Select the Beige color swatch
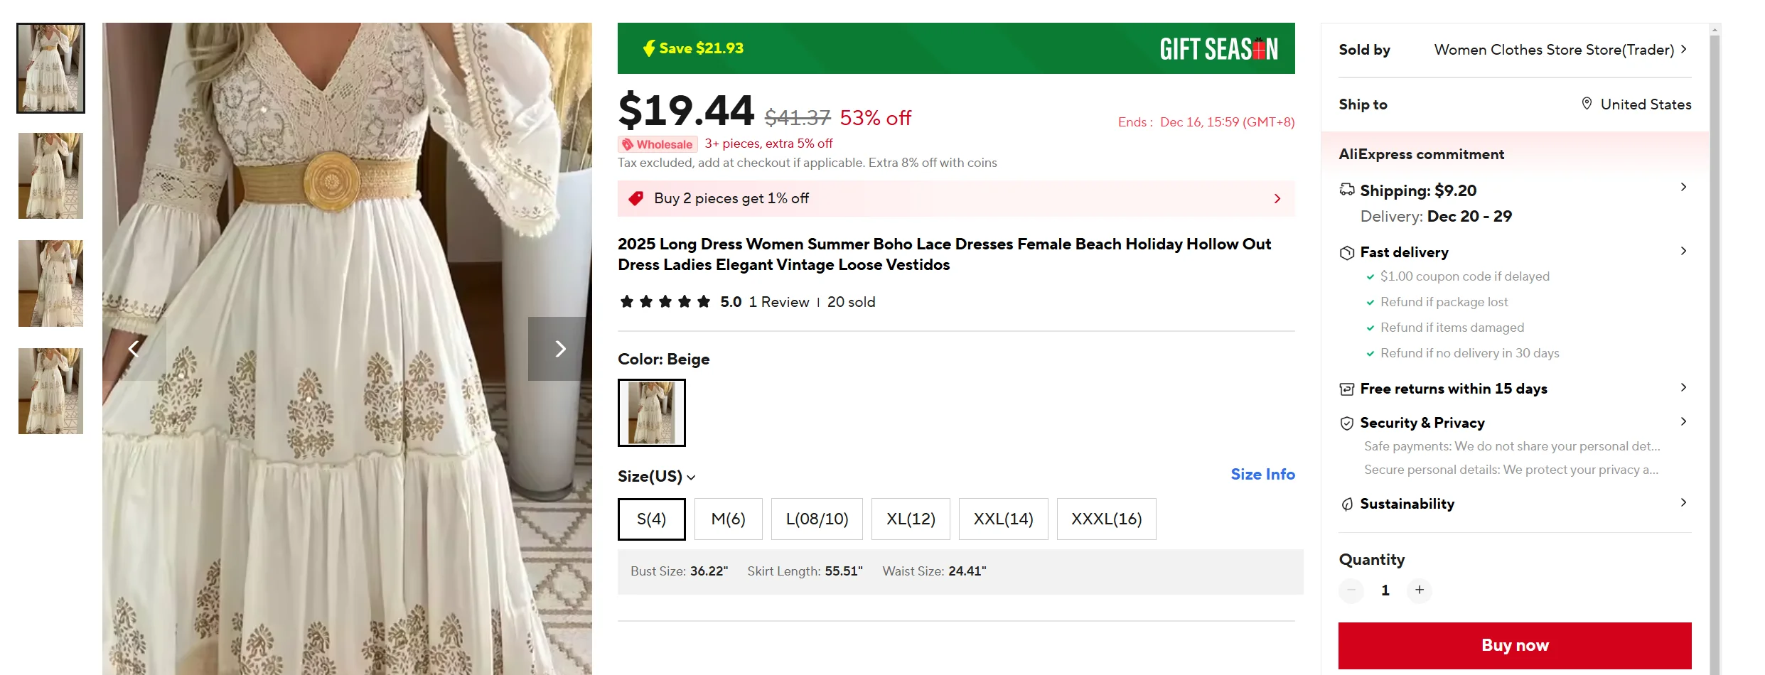Image resolution: width=1765 pixels, height=675 pixels. pos(651,413)
